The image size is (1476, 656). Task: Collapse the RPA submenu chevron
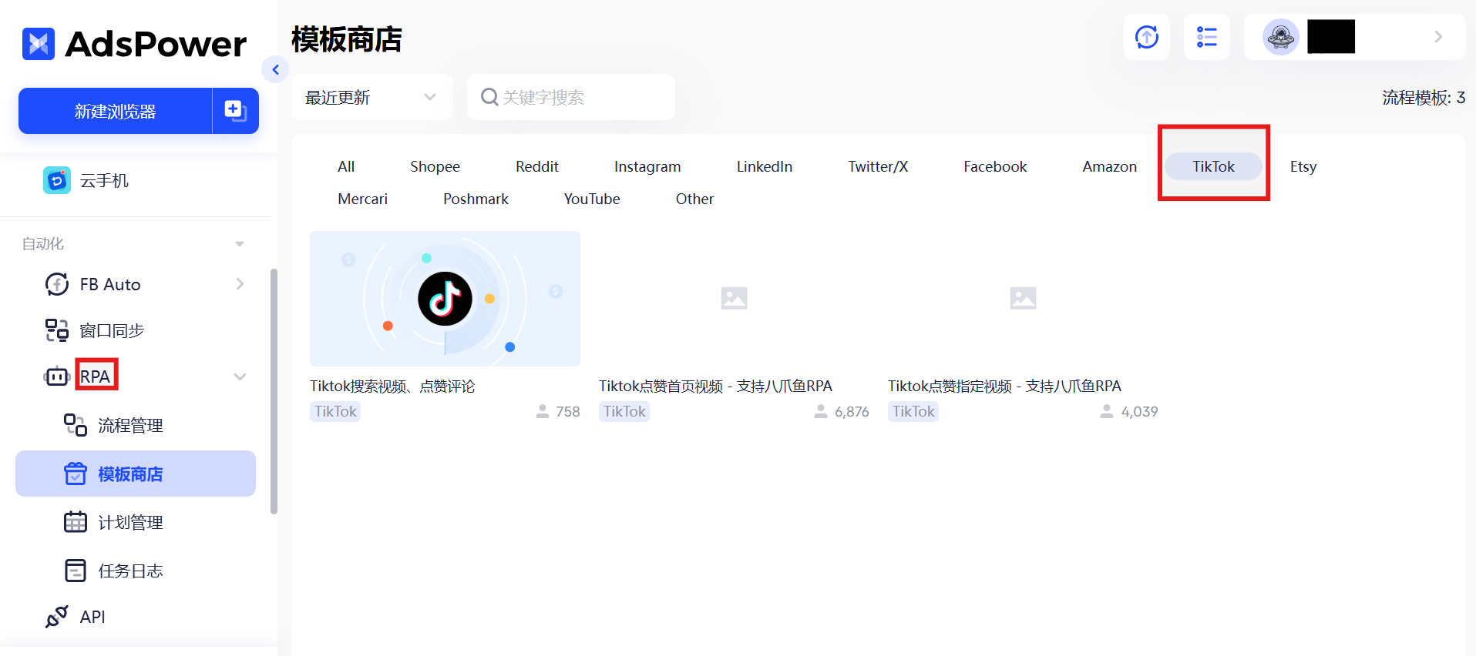pos(240,377)
